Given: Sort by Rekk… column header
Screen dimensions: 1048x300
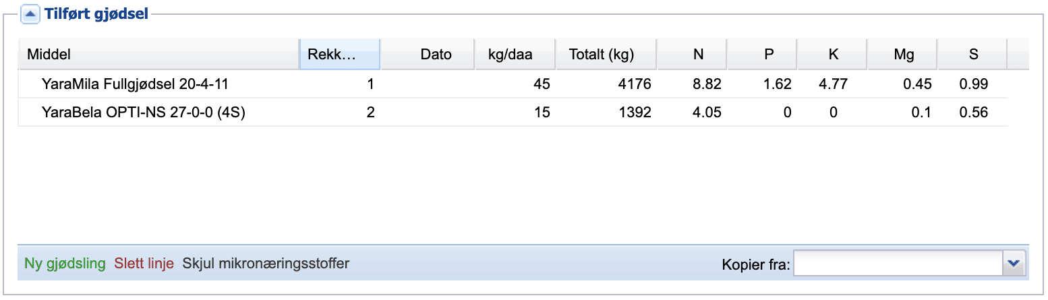Looking at the screenshot, I should [x=340, y=55].
